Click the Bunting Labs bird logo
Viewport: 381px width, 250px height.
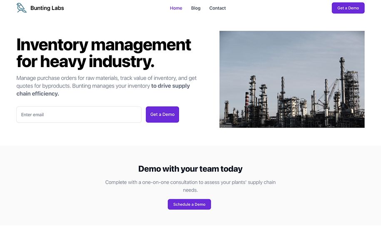(21, 8)
